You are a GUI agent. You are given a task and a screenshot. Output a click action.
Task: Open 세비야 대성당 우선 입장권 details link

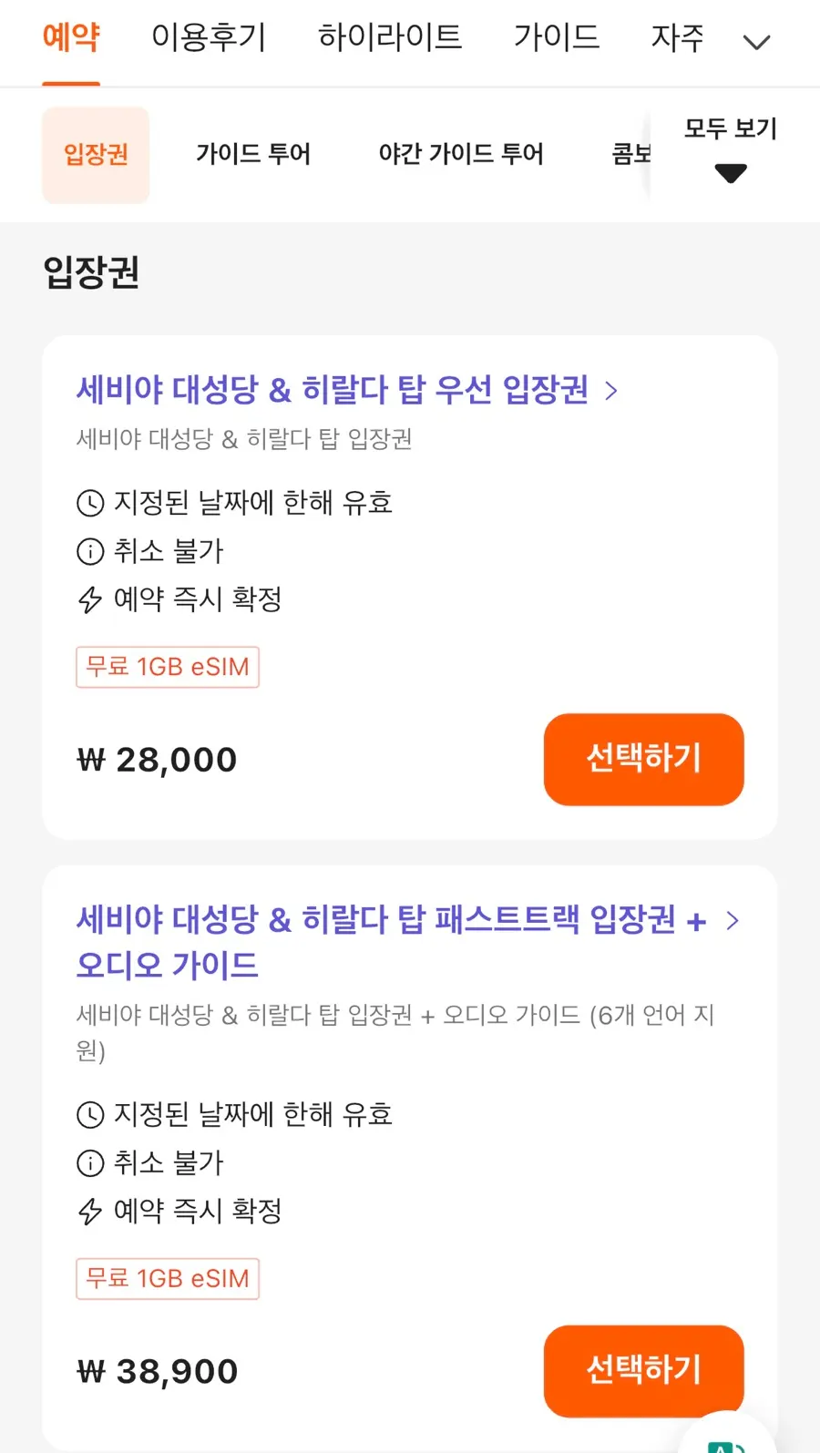click(333, 390)
